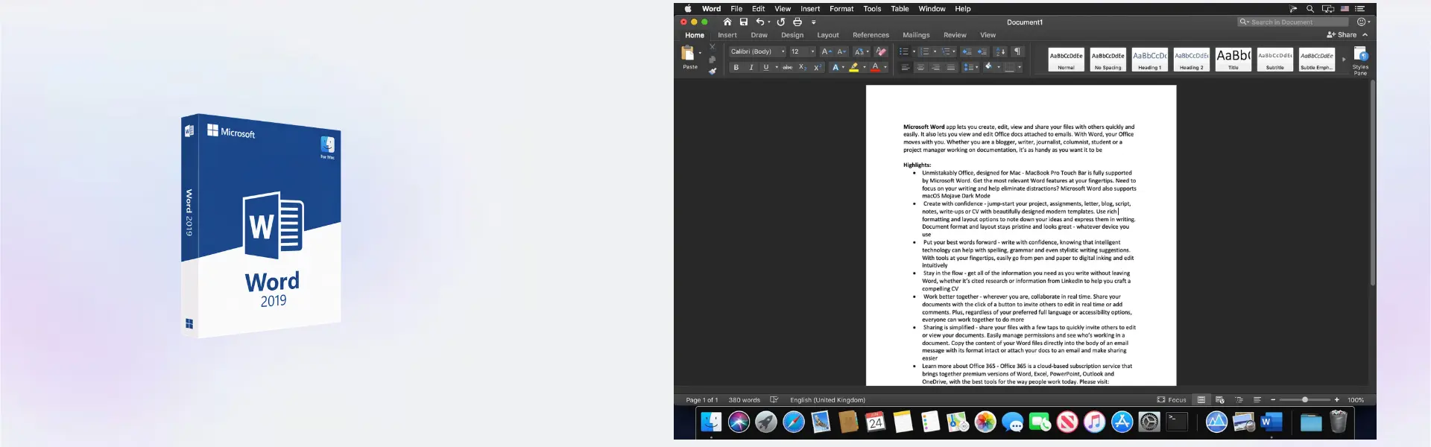The height and width of the screenshot is (447, 1431).
Task: Click the Undo arrow icon
Action: (760, 22)
